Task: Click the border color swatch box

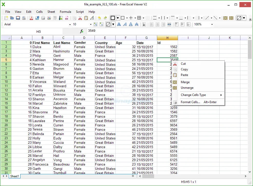Action: [113, 18]
